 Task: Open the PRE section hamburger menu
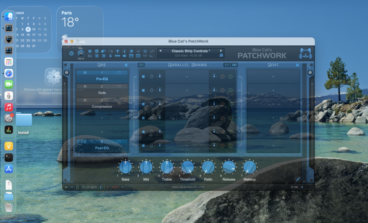126,65
